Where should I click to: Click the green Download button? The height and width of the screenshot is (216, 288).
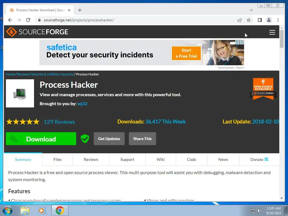click(x=41, y=139)
